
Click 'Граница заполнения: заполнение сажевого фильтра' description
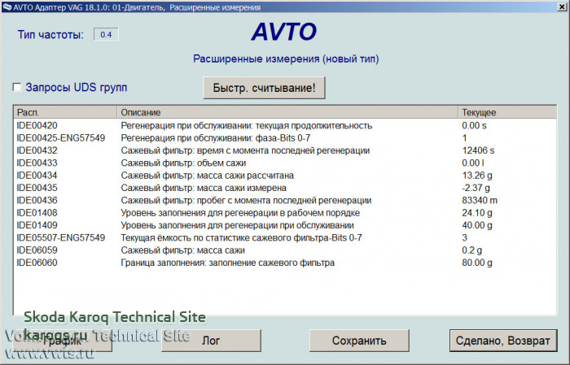click(227, 263)
